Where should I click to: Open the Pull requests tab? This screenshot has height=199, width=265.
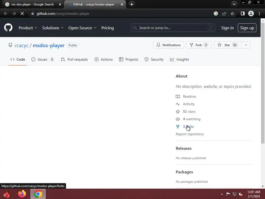[74, 59]
